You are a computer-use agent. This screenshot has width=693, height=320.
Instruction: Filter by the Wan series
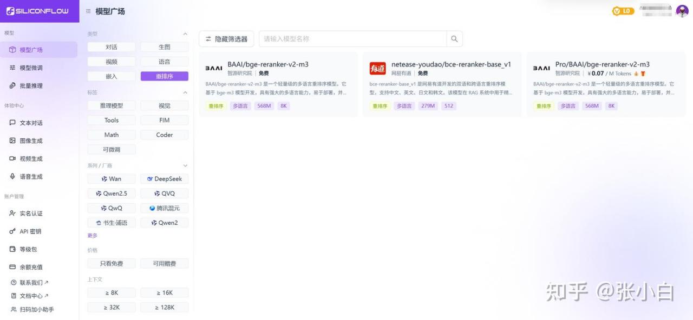tap(112, 179)
